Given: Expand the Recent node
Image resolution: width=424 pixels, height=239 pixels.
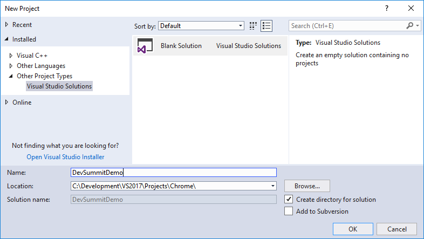Looking at the screenshot, I should click(7, 25).
